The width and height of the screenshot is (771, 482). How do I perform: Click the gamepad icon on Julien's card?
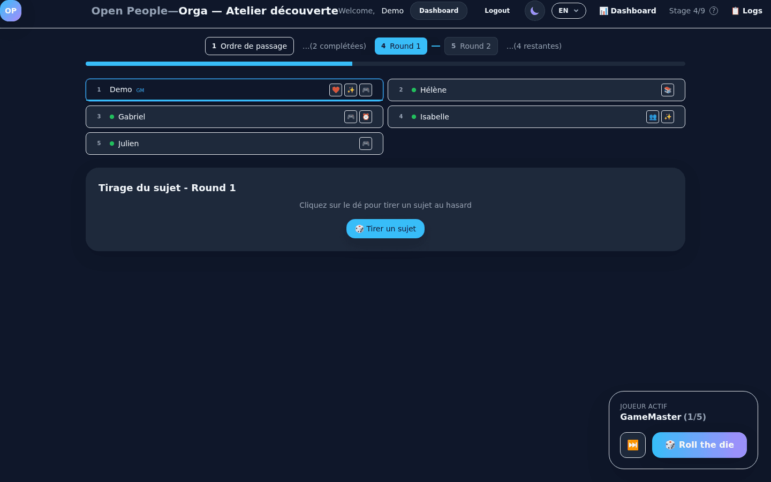pos(366,144)
